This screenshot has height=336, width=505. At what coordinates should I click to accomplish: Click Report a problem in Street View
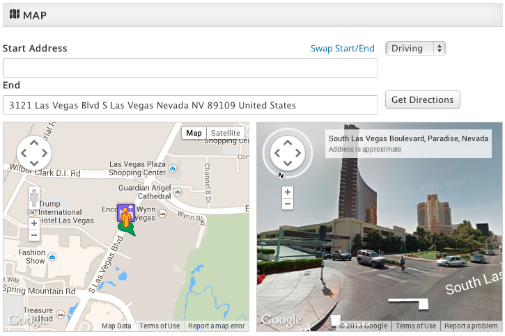(471, 326)
